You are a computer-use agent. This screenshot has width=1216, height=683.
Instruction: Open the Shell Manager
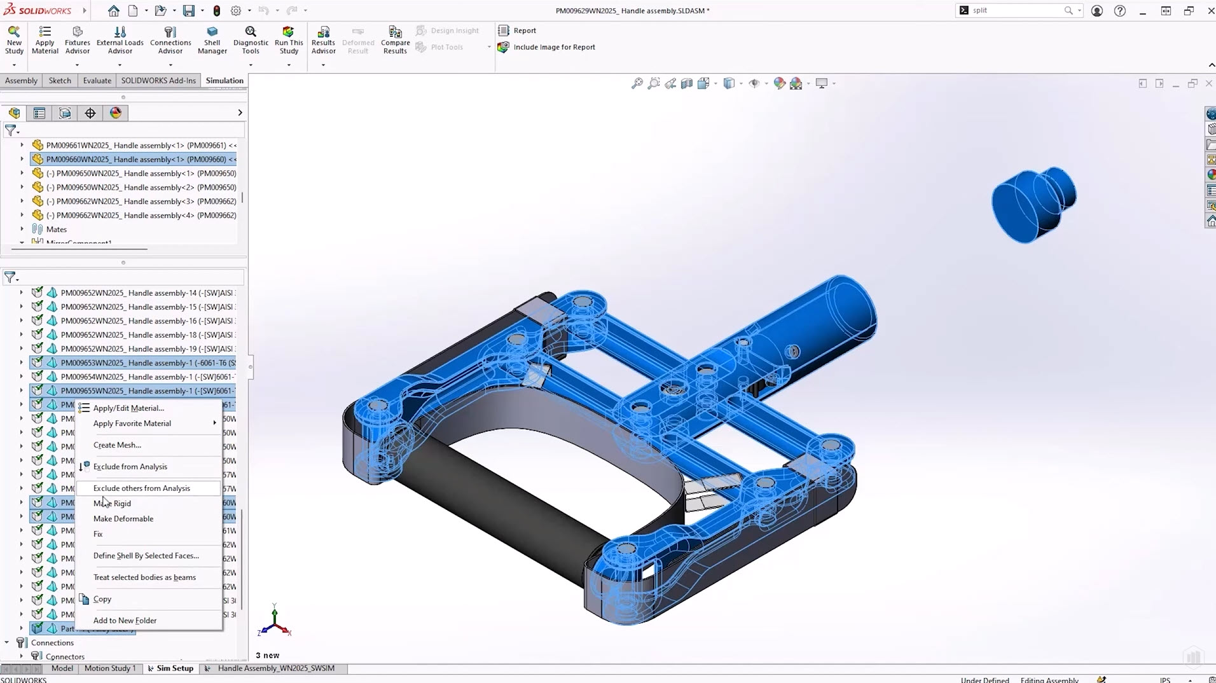point(212,39)
